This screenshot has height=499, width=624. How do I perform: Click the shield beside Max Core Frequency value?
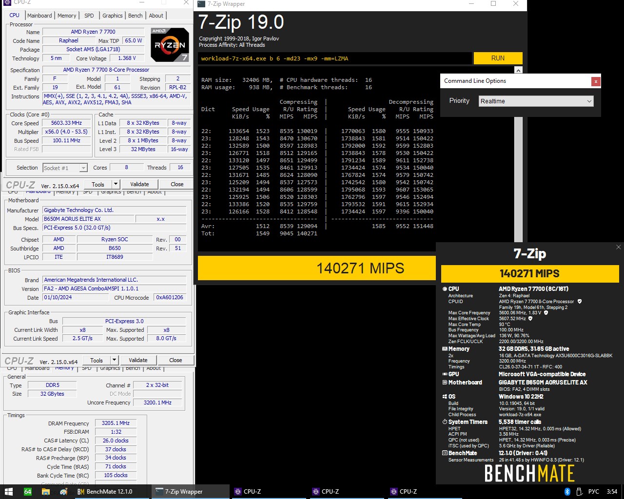coord(546,313)
